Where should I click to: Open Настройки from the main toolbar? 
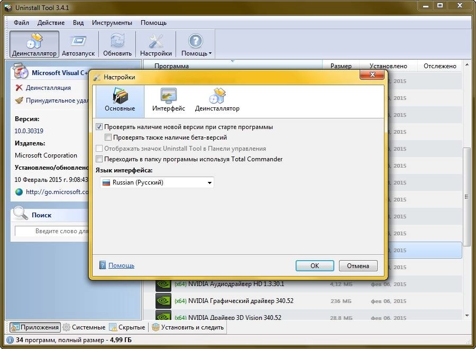(x=155, y=44)
